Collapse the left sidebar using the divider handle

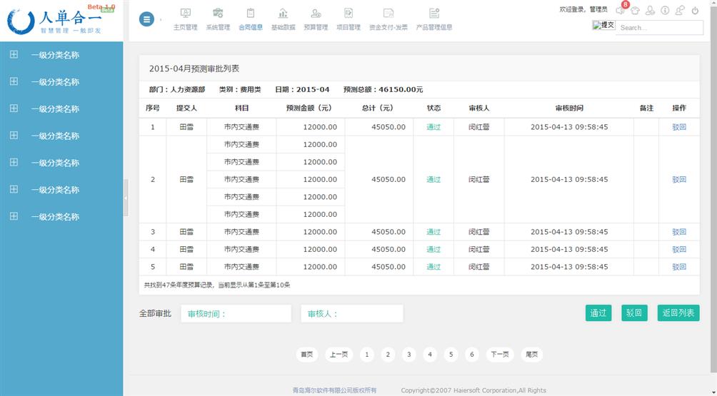pos(126,198)
